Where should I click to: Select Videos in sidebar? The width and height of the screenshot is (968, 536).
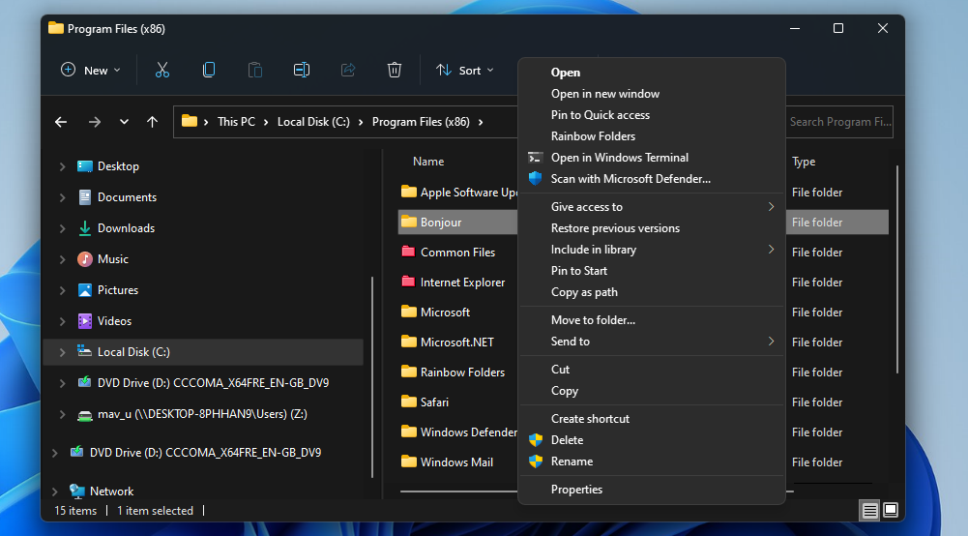click(114, 321)
